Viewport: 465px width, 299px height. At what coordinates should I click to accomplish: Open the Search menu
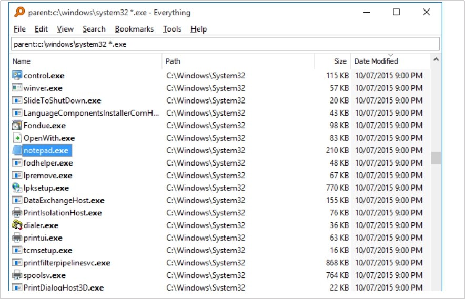coord(94,29)
